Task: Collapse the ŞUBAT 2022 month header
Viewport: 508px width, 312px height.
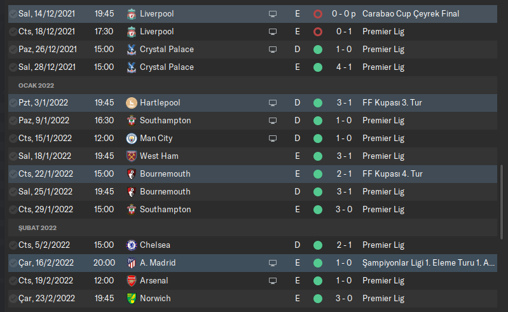Action: 38,227
